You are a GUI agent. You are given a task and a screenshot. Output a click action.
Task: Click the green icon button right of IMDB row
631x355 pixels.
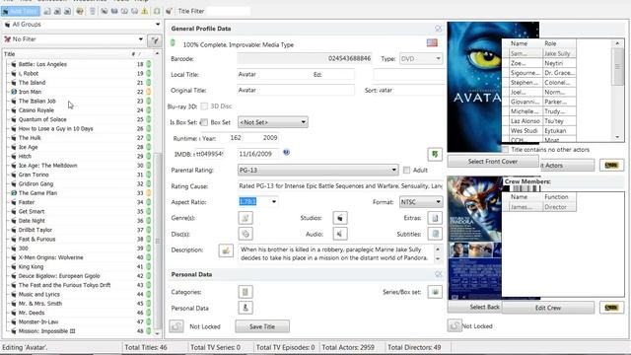click(x=435, y=154)
